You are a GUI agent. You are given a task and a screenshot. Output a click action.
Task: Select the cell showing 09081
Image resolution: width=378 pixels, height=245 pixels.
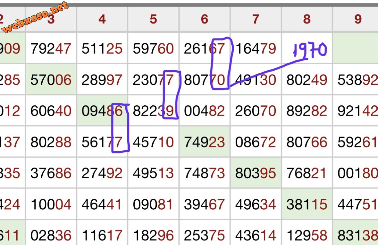pos(153,204)
